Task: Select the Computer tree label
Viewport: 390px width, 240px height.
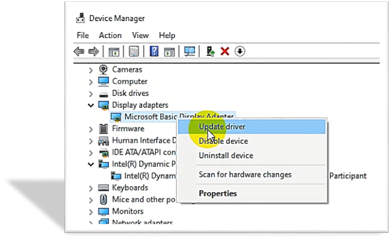Action: (129, 82)
